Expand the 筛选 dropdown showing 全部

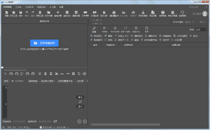click(x=201, y=29)
